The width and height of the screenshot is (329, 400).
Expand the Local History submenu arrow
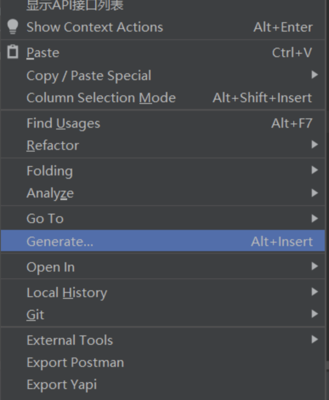pyautogui.click(x=315, y=291)
